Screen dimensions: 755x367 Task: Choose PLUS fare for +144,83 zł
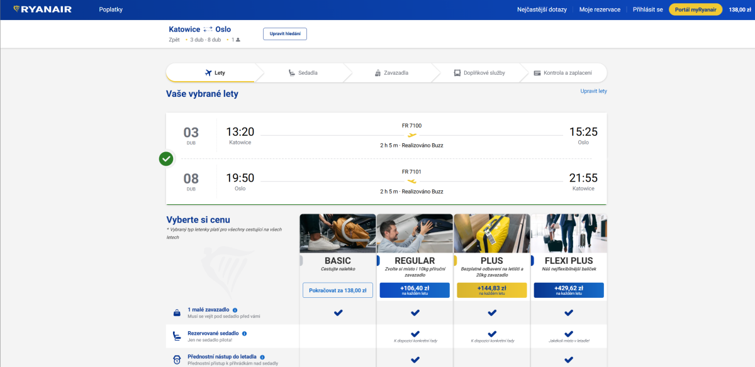[x=491, y=290]
